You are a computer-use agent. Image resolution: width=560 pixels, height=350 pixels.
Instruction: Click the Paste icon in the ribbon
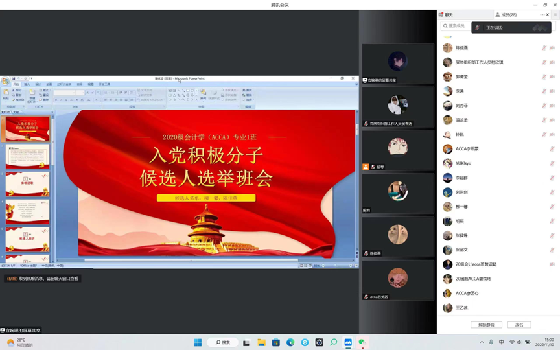pyautogui.click(x=6, y=93)
